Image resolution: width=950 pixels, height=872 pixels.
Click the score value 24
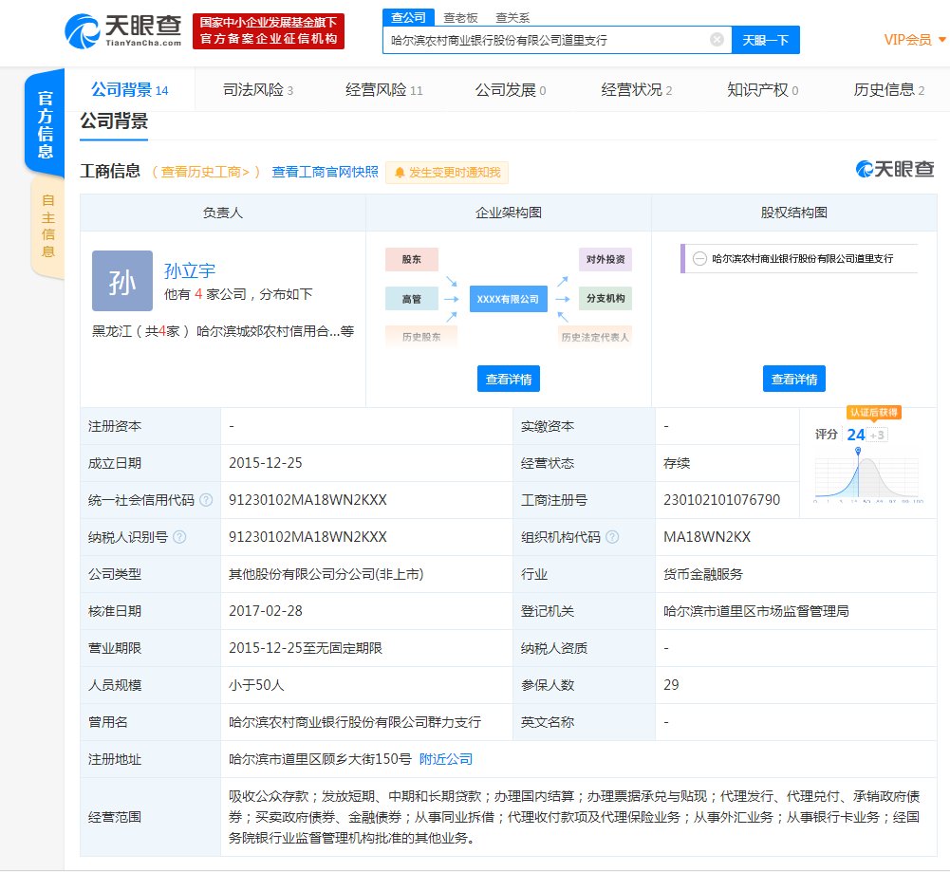(855, 435)
